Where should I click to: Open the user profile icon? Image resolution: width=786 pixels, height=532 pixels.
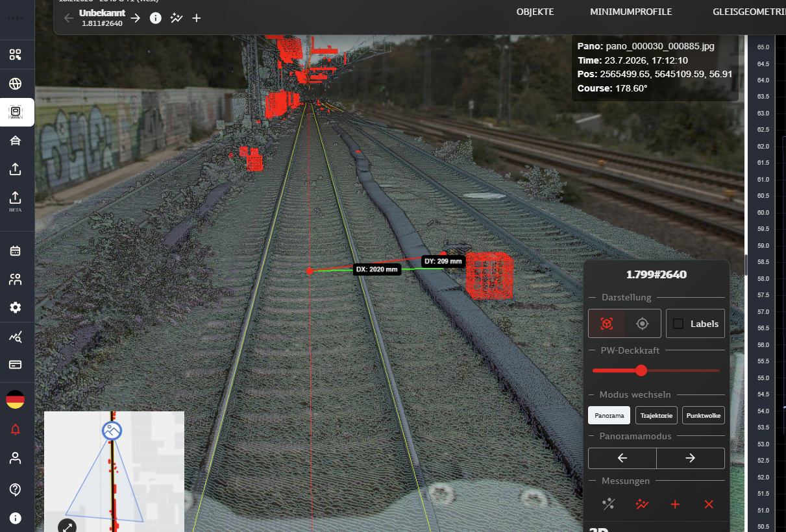click(16, 458)
